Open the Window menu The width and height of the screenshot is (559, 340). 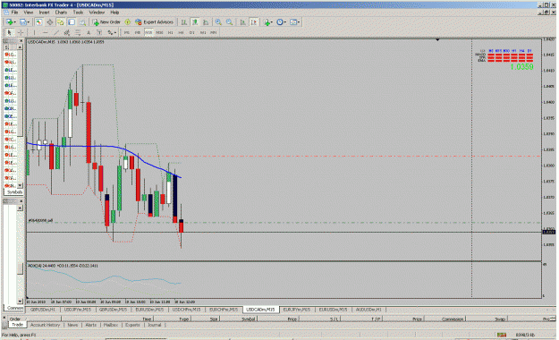coord(97,13)
